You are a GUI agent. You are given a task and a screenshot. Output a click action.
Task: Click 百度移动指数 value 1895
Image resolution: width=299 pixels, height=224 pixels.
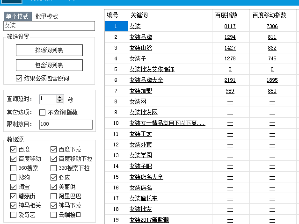272,80
